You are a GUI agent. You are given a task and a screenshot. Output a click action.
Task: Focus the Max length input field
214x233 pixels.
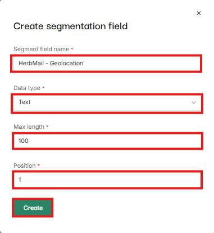tap(107, 141)
